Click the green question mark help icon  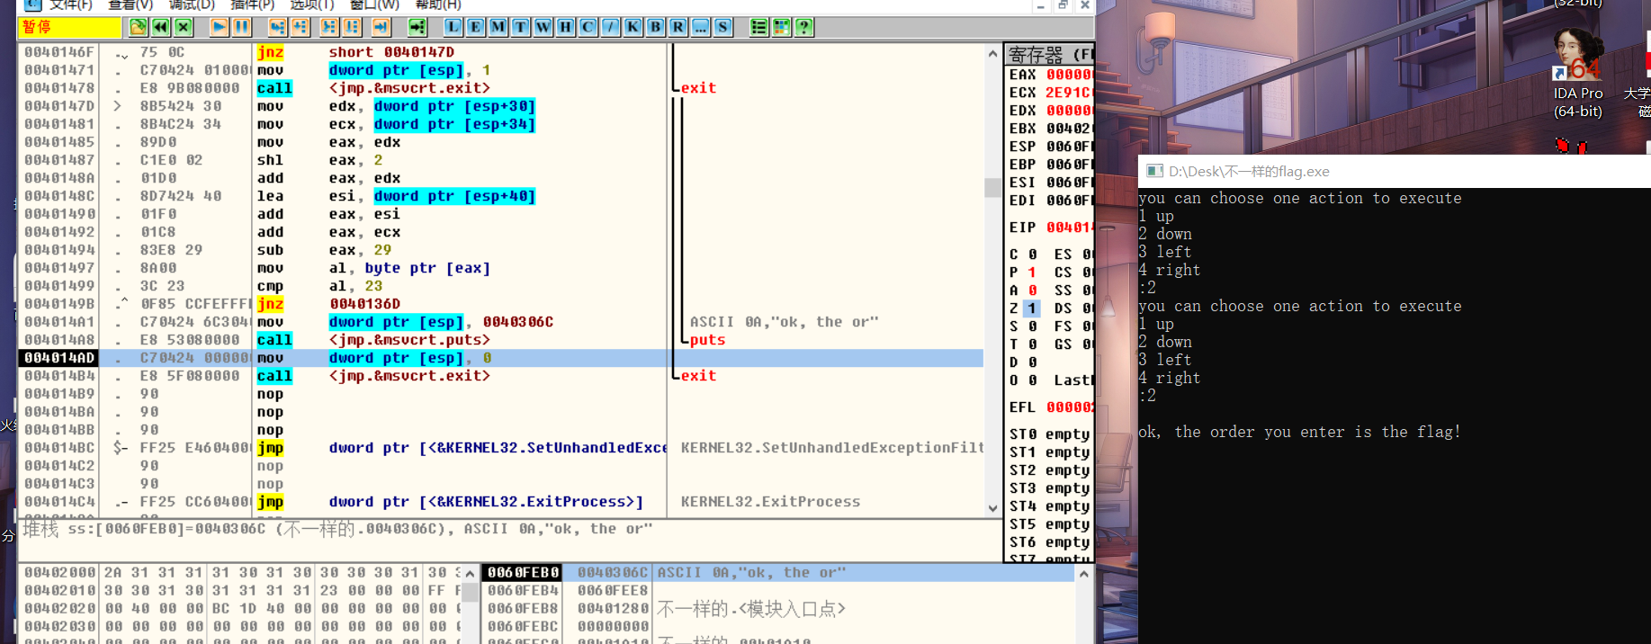(804, 27)
